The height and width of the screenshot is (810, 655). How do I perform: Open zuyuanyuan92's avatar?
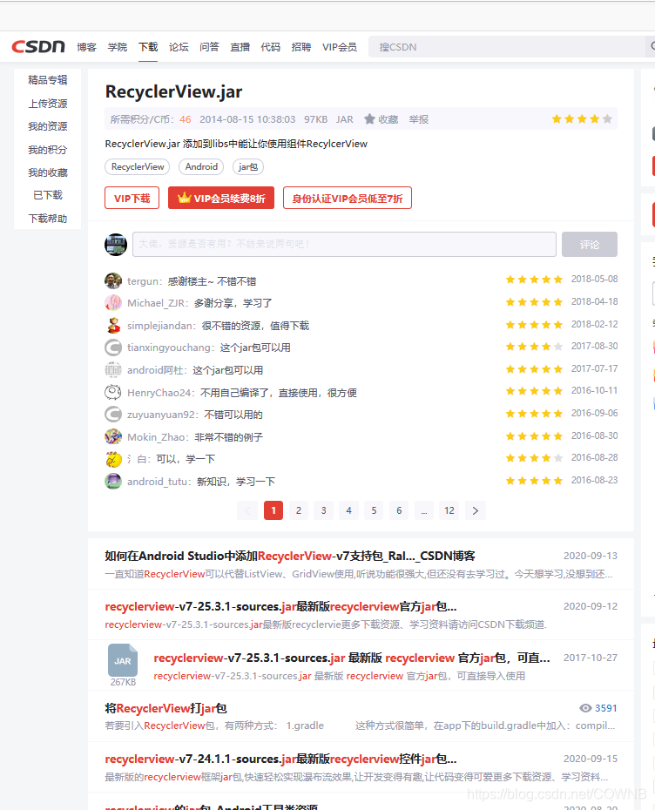pos(113,415)
